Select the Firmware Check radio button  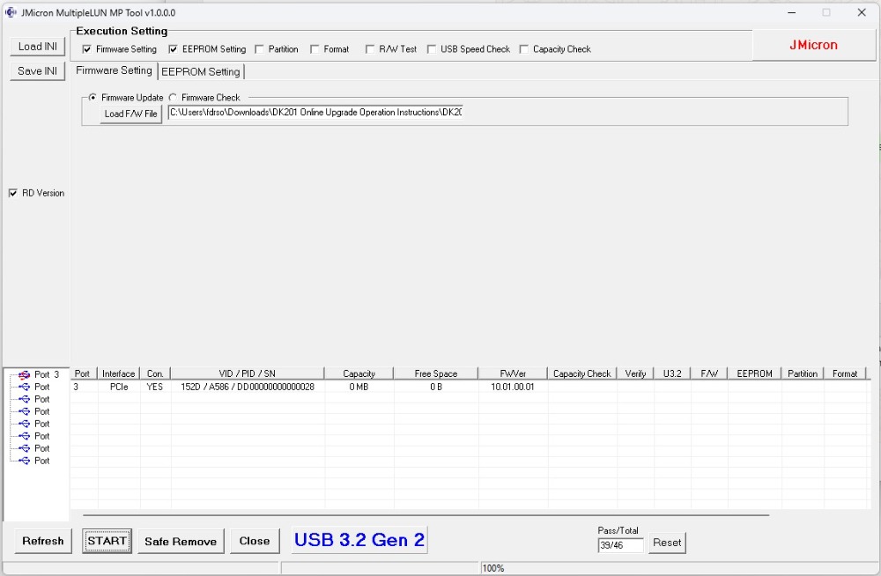pyautogui.click(x=173, y=98)
